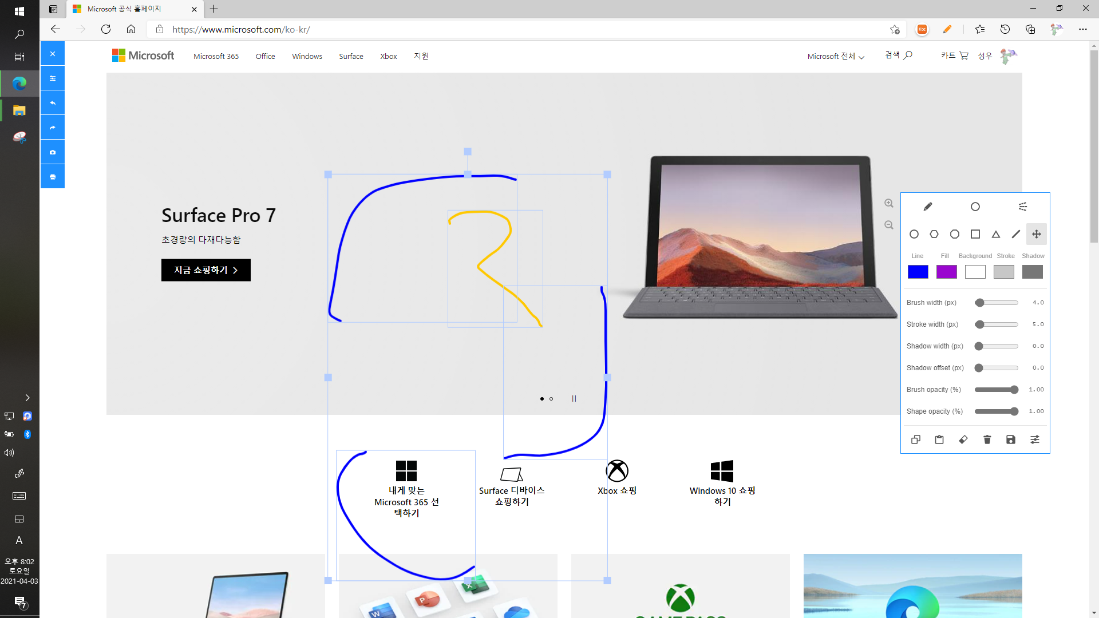The image size is (1099, 618).
Task: Click the blue printer button
Action: [x=53, y=177]
